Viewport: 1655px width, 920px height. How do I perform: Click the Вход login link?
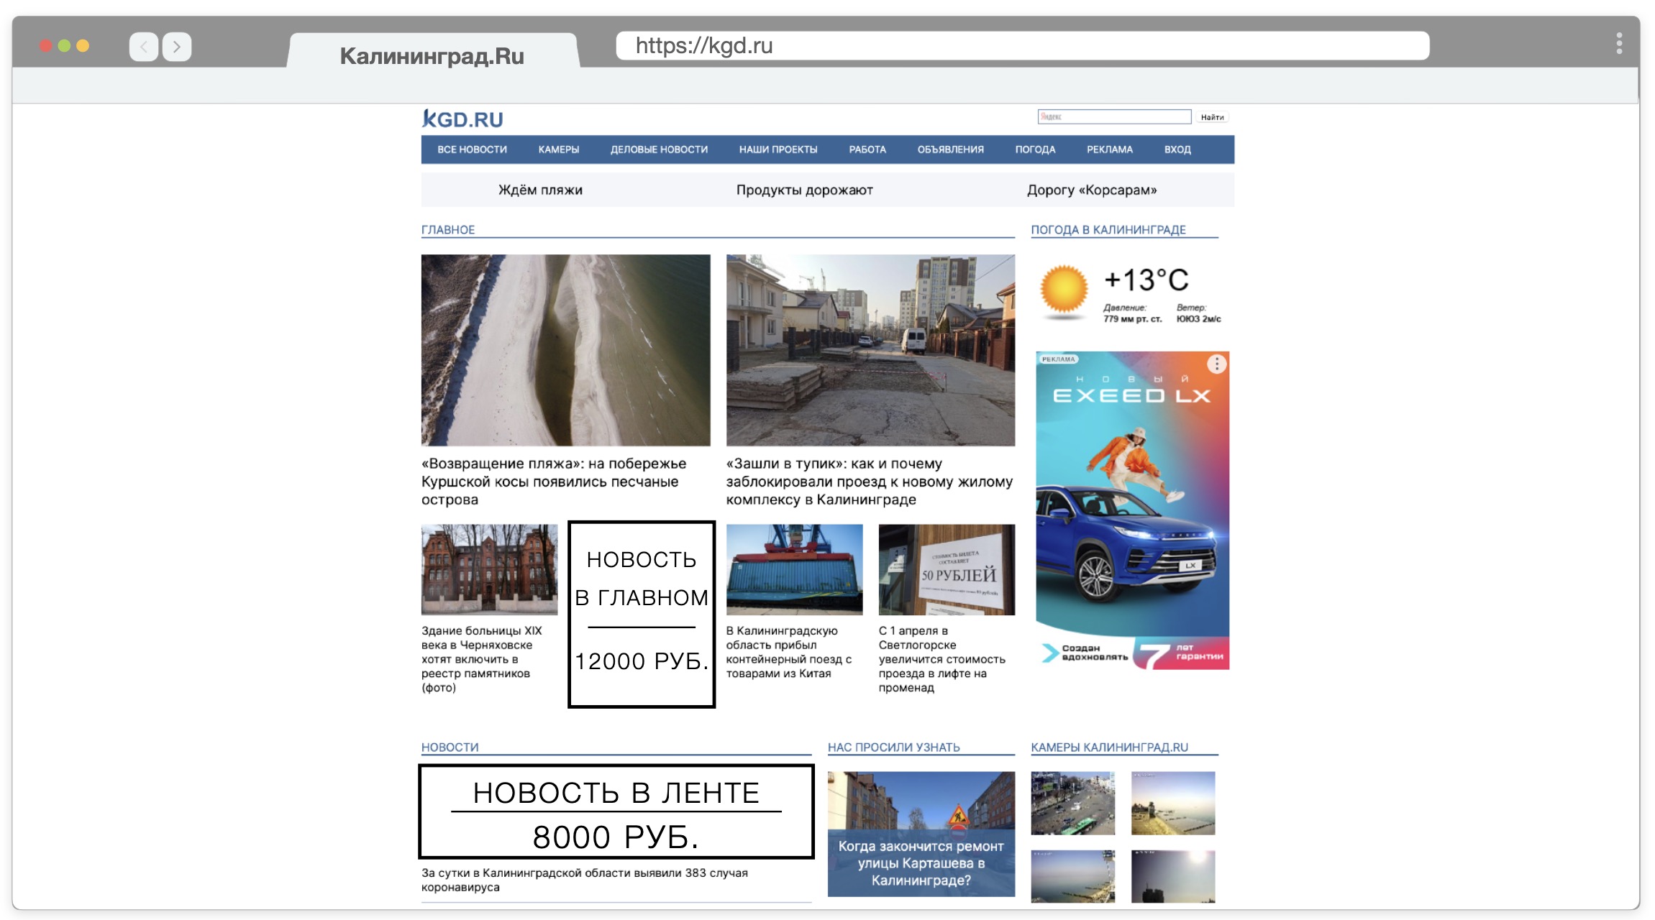pyautogui.click(x=1177, y=149)
